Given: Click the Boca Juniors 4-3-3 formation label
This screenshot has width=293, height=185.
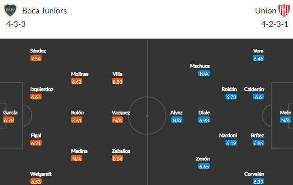Looking at the screenshot, I should click(x=16, y=24).
